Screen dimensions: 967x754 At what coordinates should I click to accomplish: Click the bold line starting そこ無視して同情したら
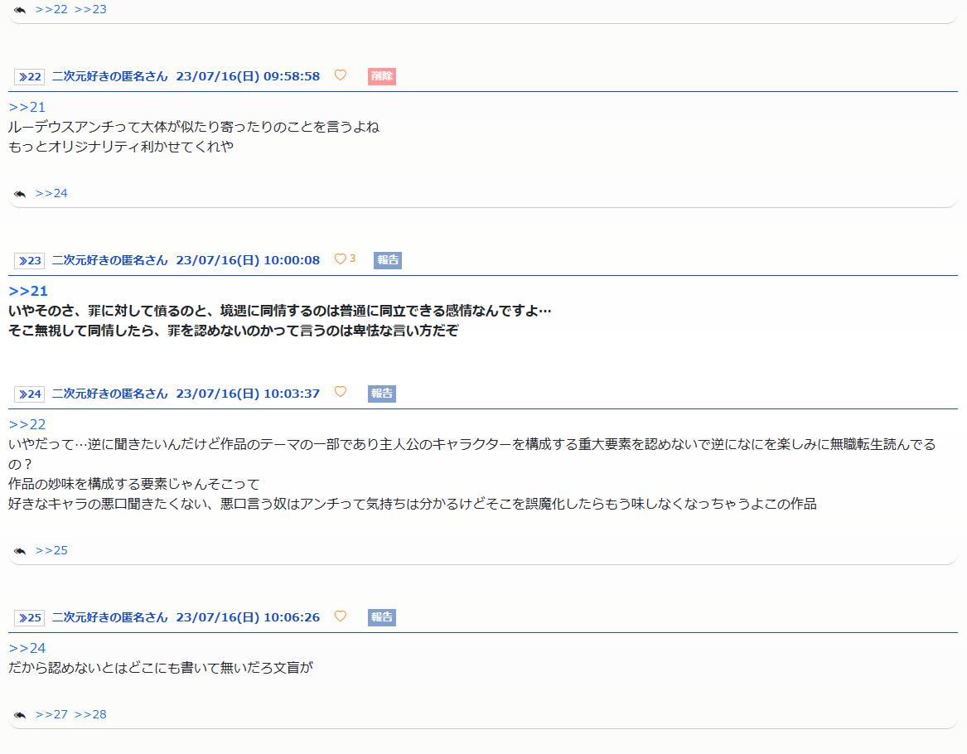[233, 331]
